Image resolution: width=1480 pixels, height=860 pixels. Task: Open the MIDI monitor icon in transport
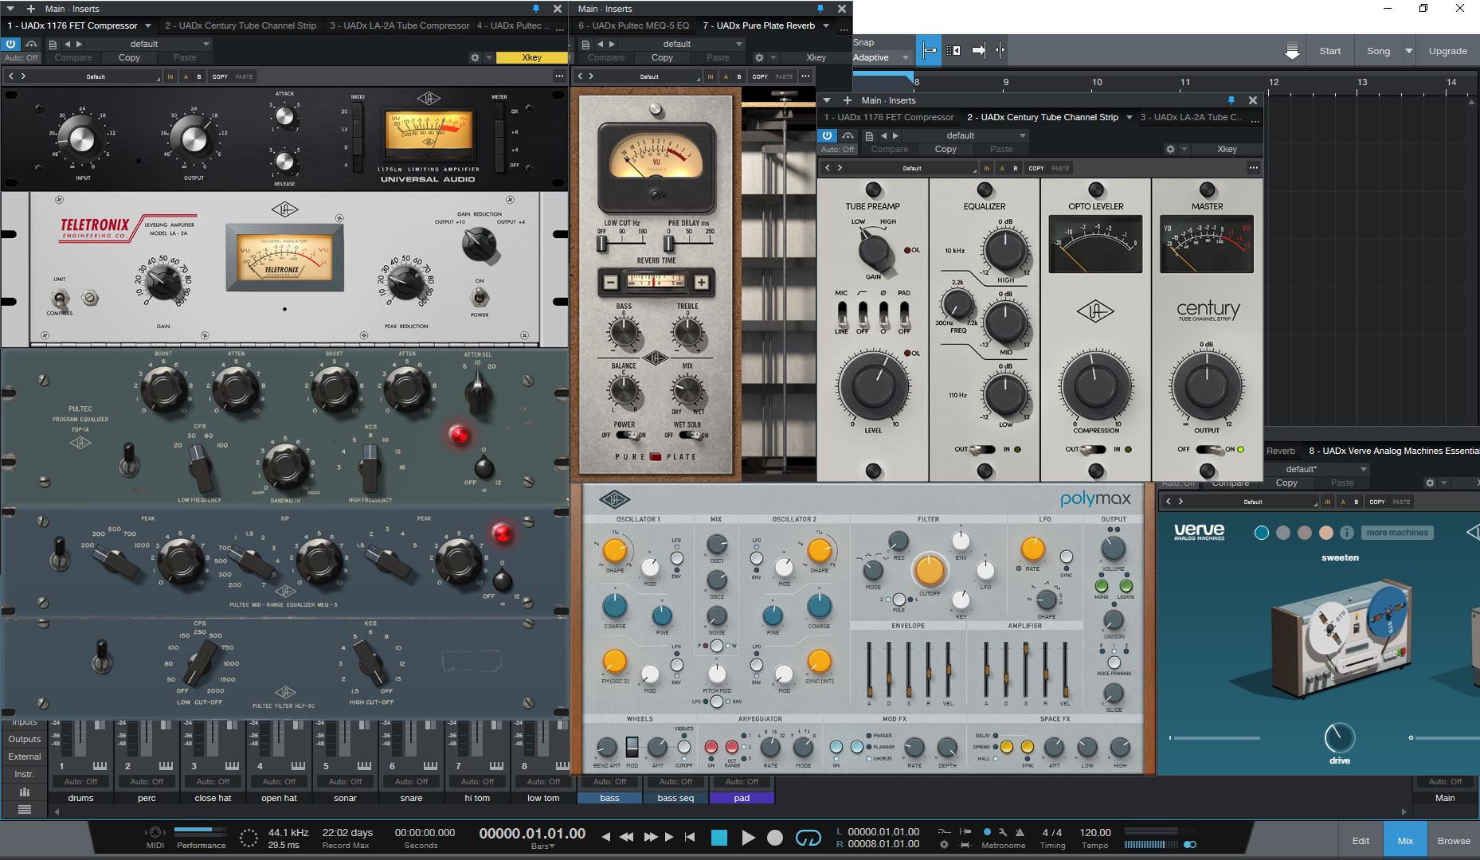tap(155, 833)
